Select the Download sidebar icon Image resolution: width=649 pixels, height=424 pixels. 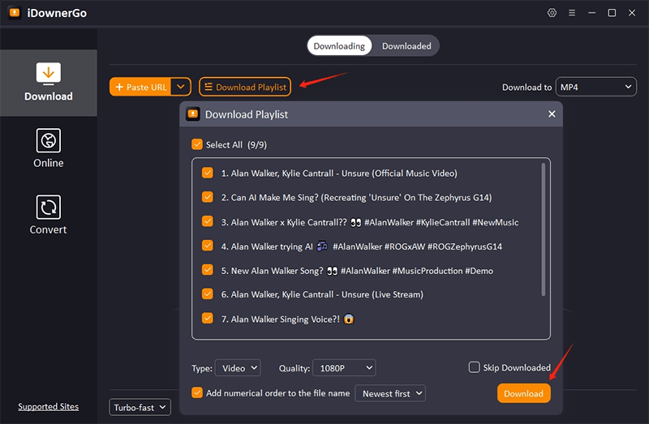pos(49,83)
